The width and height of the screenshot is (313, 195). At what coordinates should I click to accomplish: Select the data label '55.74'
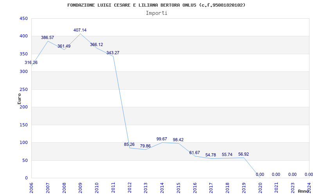click(x=227, y=154)
